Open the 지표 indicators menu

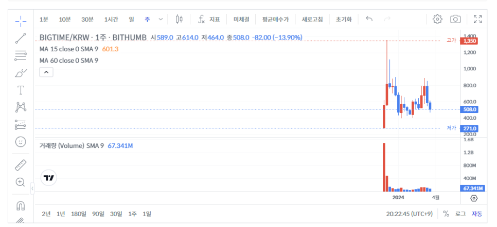(x=208, y=20)
